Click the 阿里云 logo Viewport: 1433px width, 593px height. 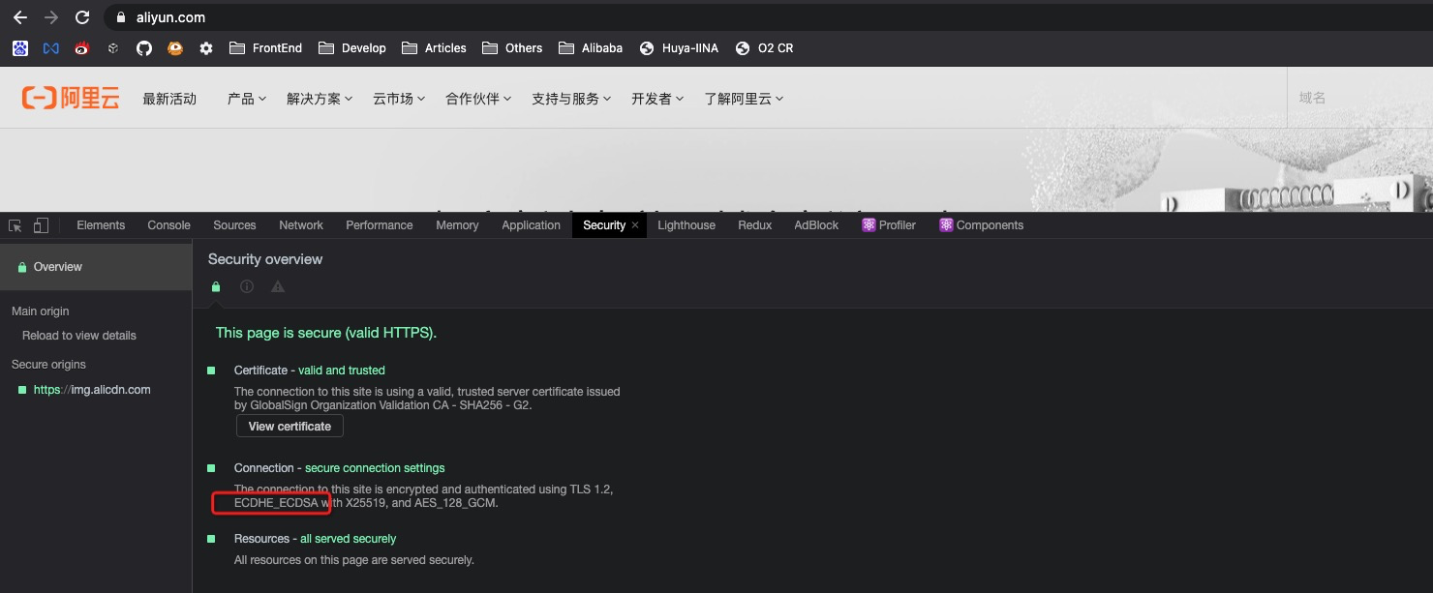(71, 98)
